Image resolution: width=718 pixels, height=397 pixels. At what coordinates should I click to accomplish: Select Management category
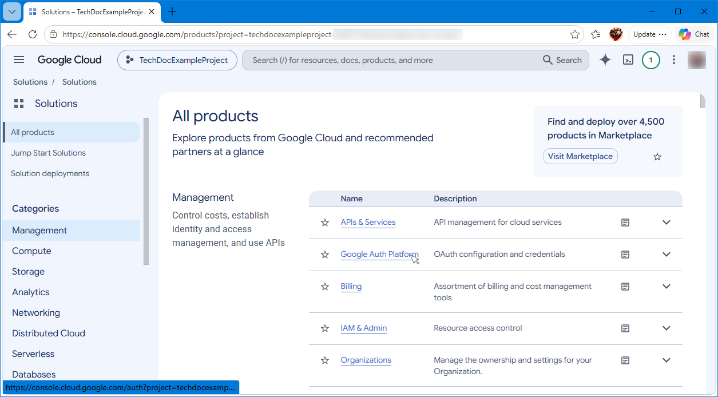pos(72,231)
